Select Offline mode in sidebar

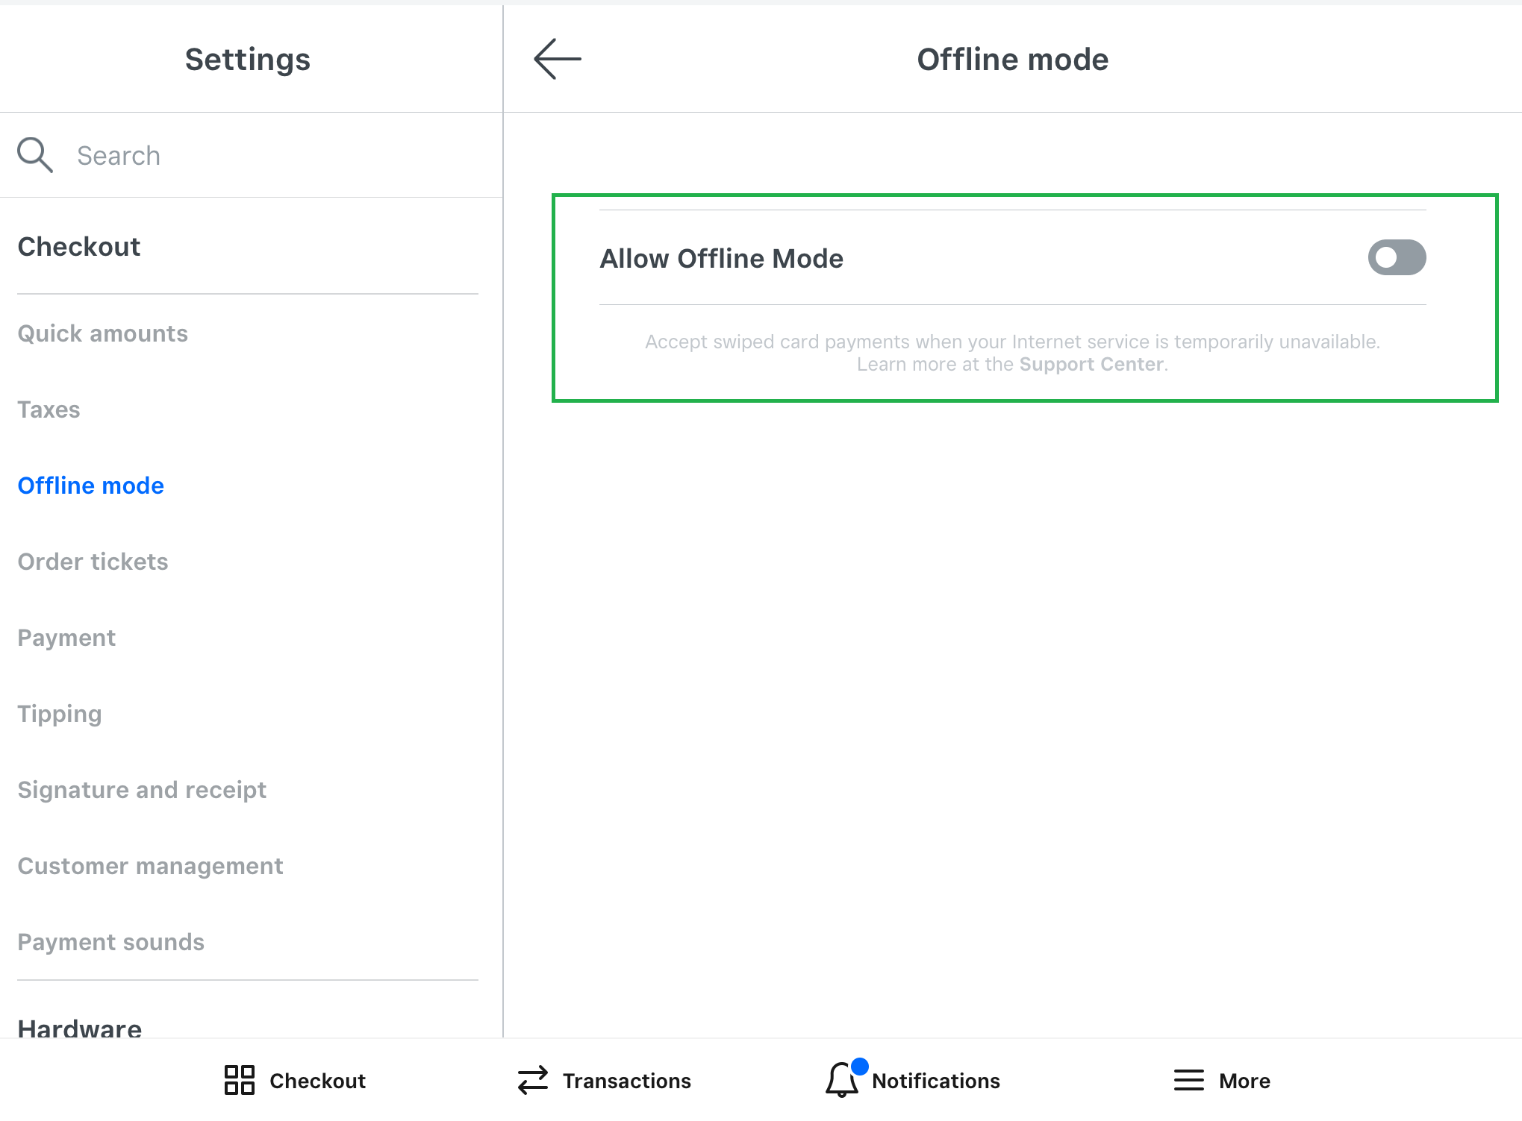click(91, 486)
